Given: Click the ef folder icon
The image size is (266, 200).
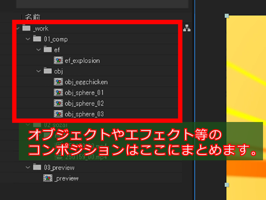Looking at the screenshot, I should click(x=48, y=49).
